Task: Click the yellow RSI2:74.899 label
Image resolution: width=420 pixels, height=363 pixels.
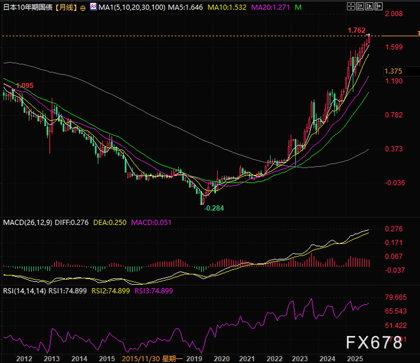Action: coord(110,291)
